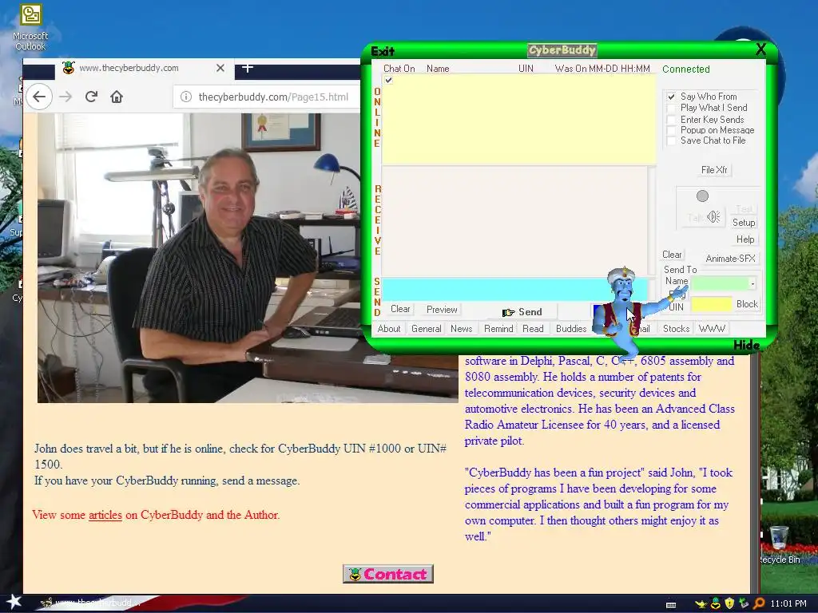Enable Save Chat to File checkbox
Viewport: 818px width, 613px height.
pos(671,140)
